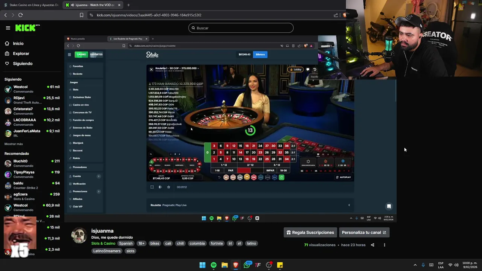Open the three-dot more options menu

[384, 245]
